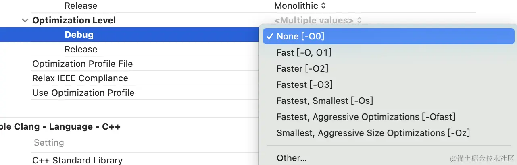Select the Relax IEEE Compliance setting
517x165 pixels.
coord(80,78)
